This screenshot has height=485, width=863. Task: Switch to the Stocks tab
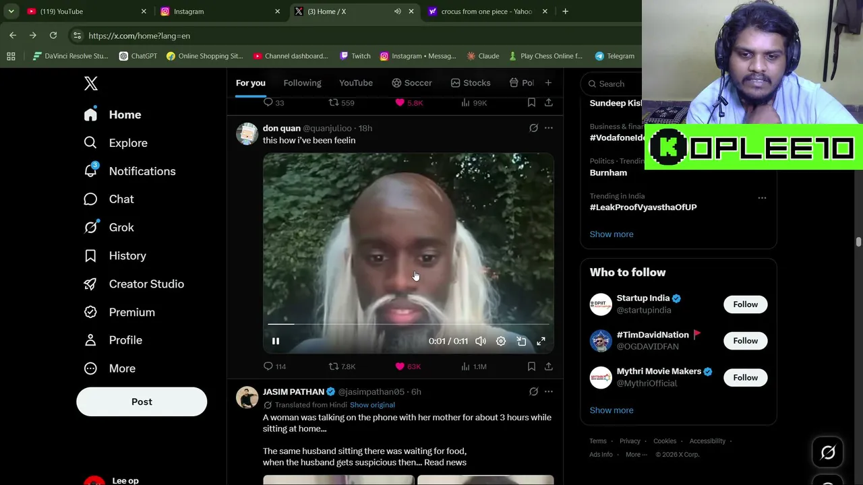pos(470,83)
